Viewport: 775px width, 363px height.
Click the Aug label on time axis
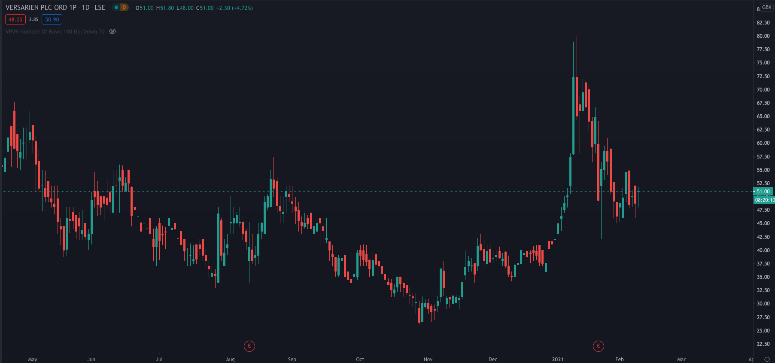pos(231,359)
